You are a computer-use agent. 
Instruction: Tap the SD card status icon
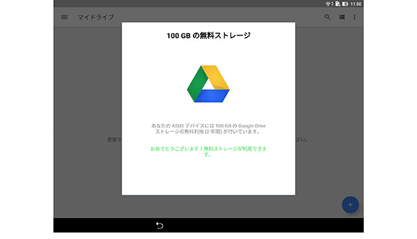point(338,4)
